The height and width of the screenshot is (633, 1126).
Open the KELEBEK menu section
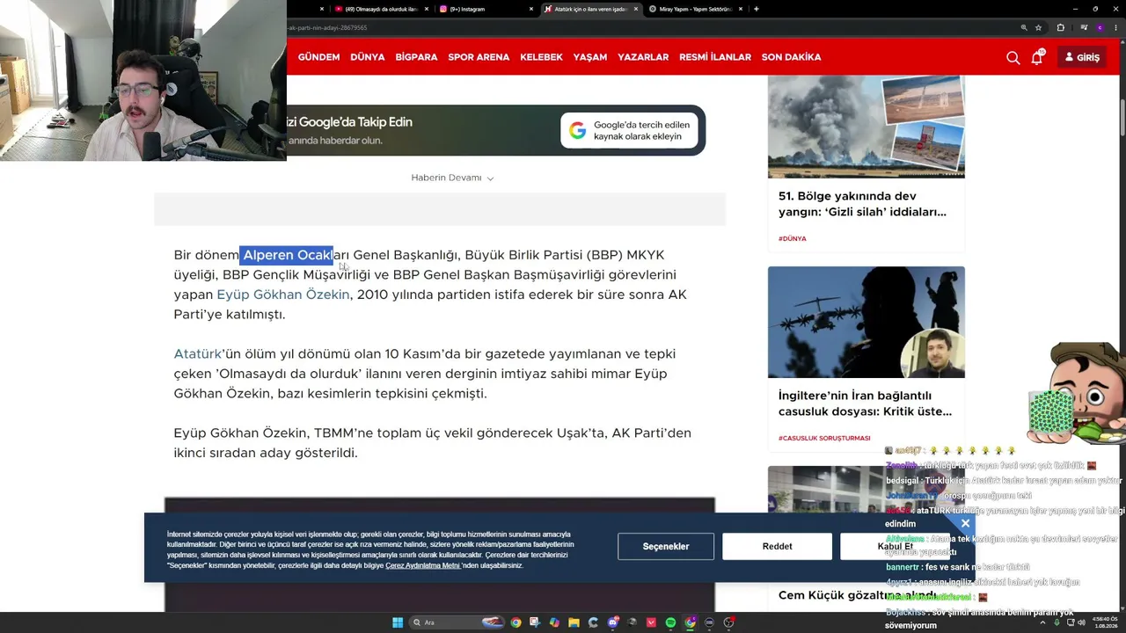point(541,57)
